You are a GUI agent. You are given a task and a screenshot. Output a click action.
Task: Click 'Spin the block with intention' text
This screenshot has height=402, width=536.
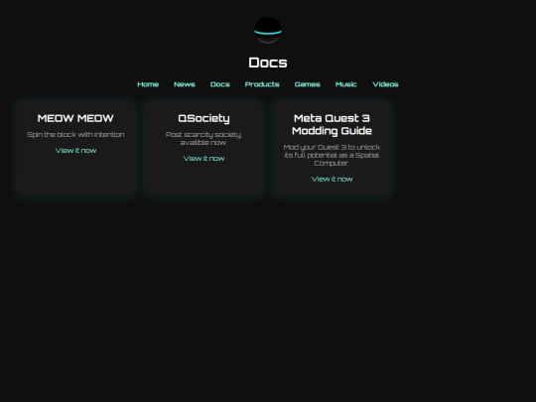(x=75, y=134)
